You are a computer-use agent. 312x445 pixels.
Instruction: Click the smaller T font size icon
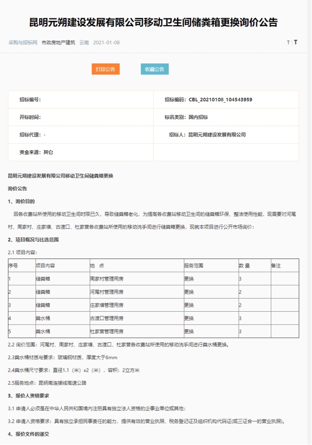click(x=288, y=43)
